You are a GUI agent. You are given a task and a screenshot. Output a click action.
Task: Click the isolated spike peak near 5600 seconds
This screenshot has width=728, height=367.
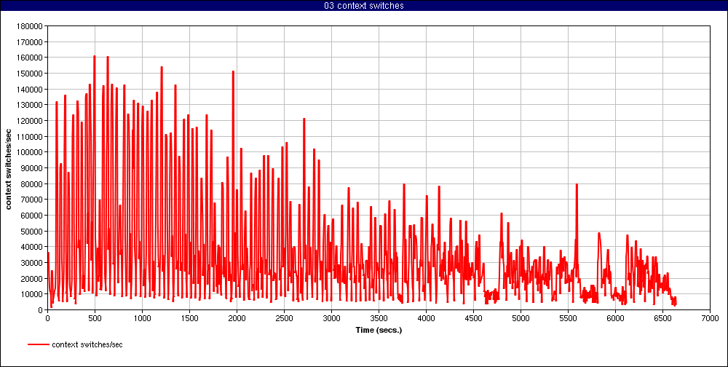click(577, 184)
